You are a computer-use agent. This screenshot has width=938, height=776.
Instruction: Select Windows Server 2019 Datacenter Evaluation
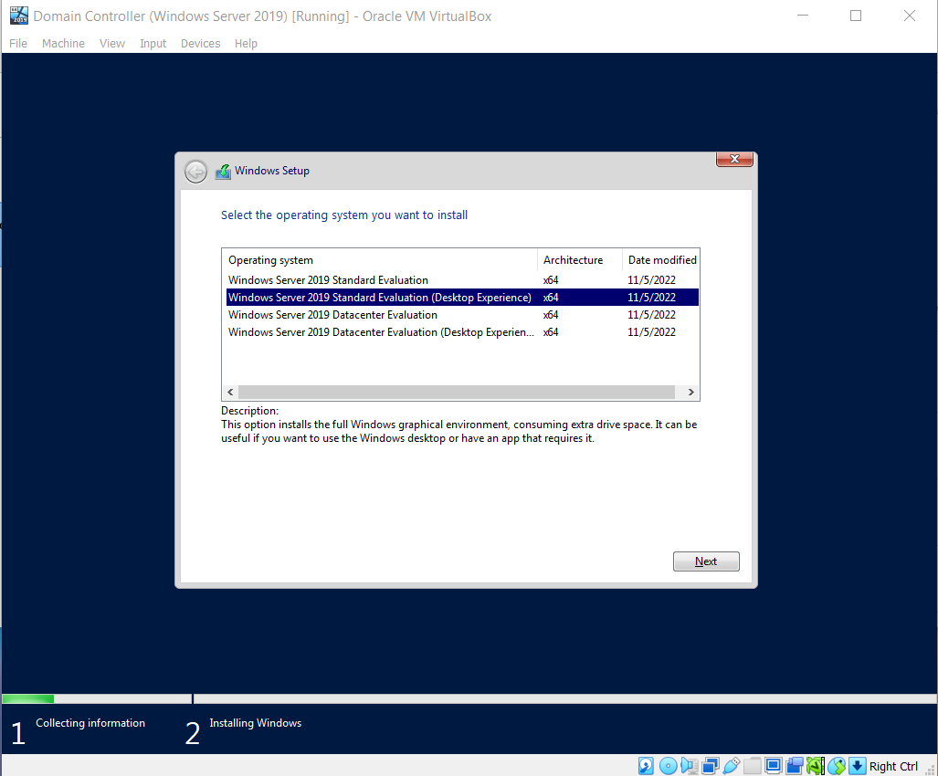tap(330, 314)
